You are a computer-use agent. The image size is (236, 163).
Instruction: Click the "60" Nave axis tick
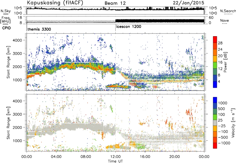point(211,18)
